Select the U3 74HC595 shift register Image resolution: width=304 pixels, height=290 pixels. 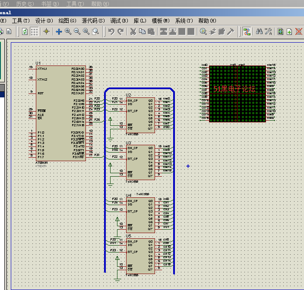(x=141, y=162)
